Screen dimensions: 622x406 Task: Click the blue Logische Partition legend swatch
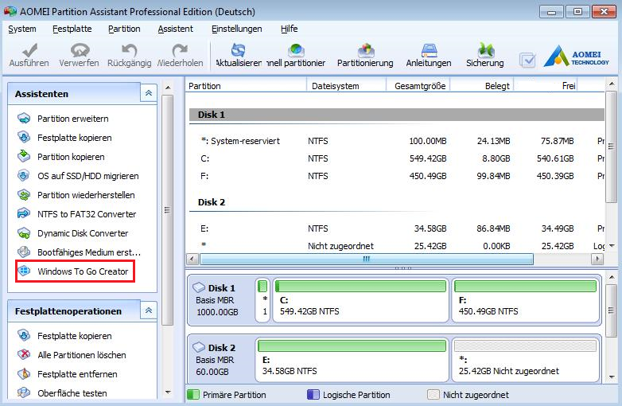(x=313, y=395)
